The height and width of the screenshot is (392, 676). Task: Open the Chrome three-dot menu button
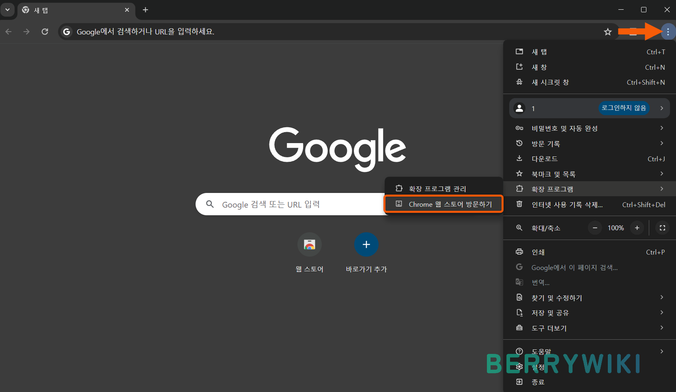pos(668,32)
